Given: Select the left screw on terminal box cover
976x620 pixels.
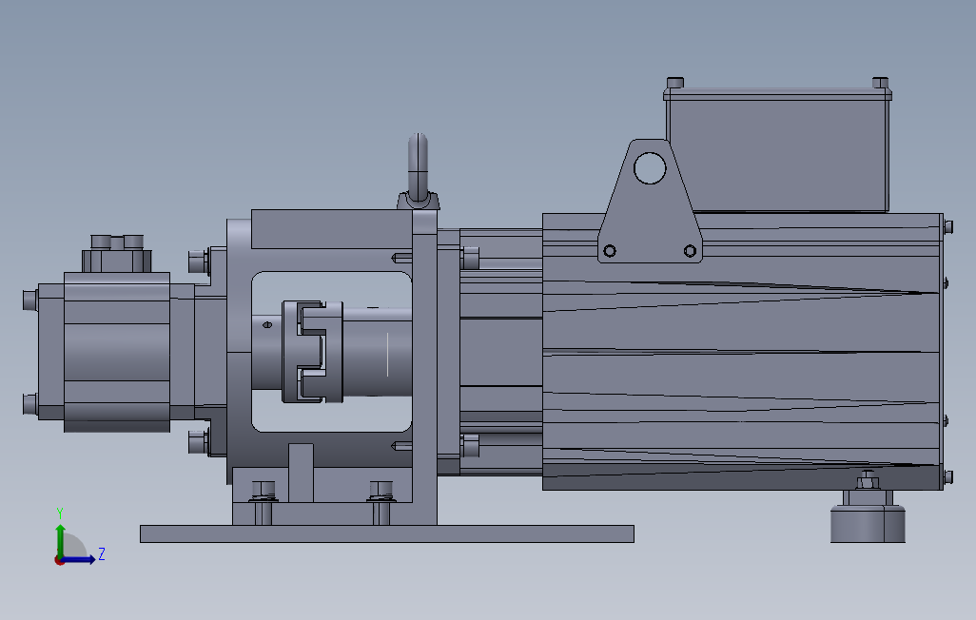Looking at the screenshot, I should pyautogui.click(x=675, y=83).
